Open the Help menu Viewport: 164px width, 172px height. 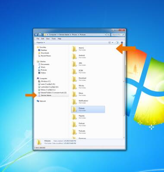tap(60, 39)
